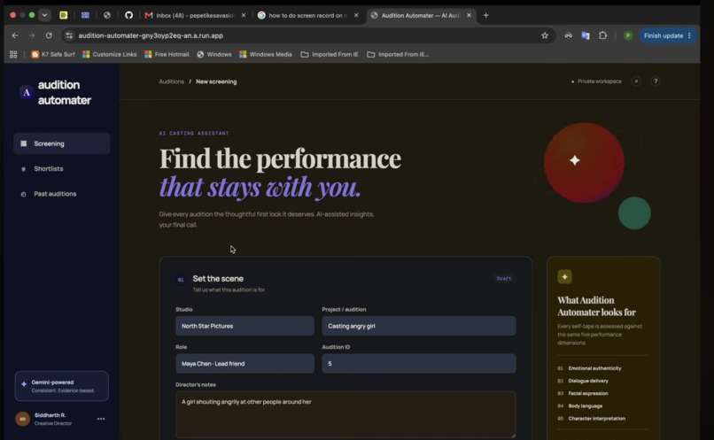Close the Audition Automater tab
The image size is (714, 440).
[469, 15]
